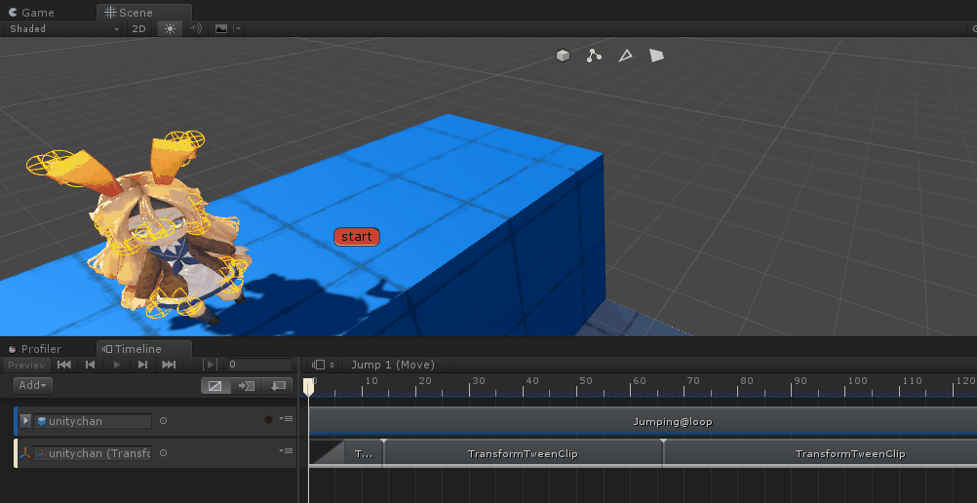The height and width of the screenshot is (503, 977).
Task: Select the Scene tab
Action: [x=144, y=12]
